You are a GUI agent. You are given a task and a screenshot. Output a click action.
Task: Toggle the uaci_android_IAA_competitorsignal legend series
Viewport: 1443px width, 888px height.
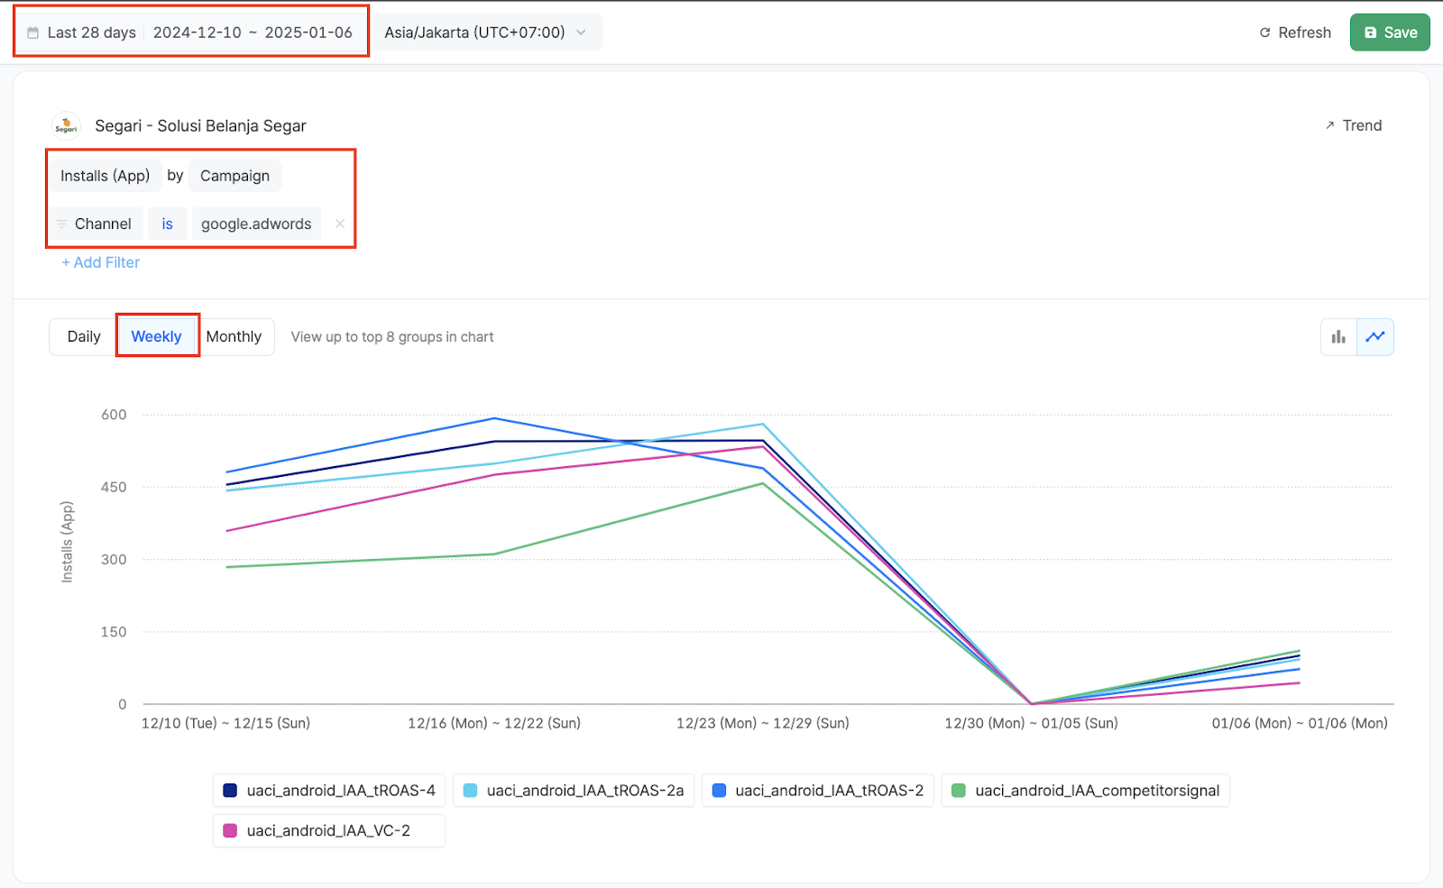[x=1086, y=791]
